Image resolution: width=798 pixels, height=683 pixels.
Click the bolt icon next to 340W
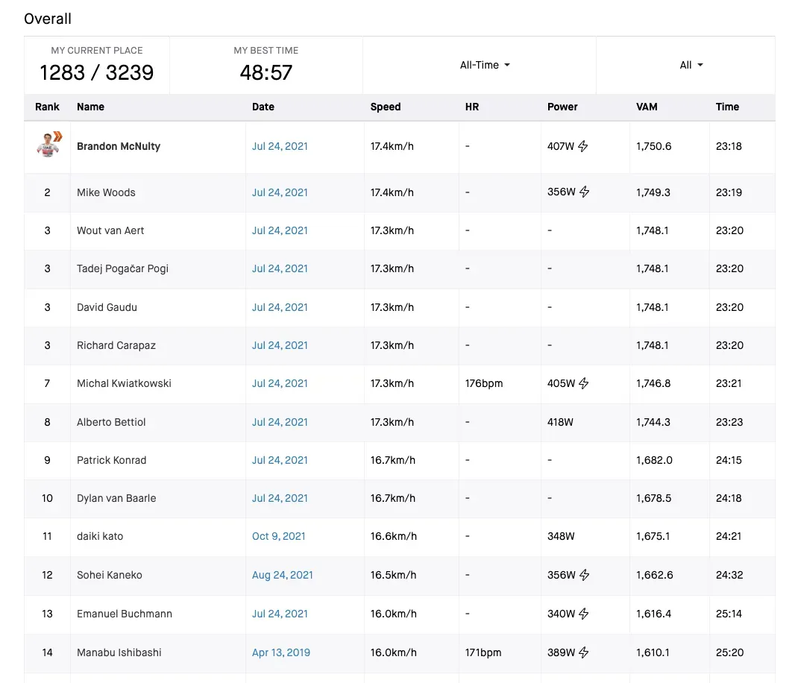tap(584, 614)
